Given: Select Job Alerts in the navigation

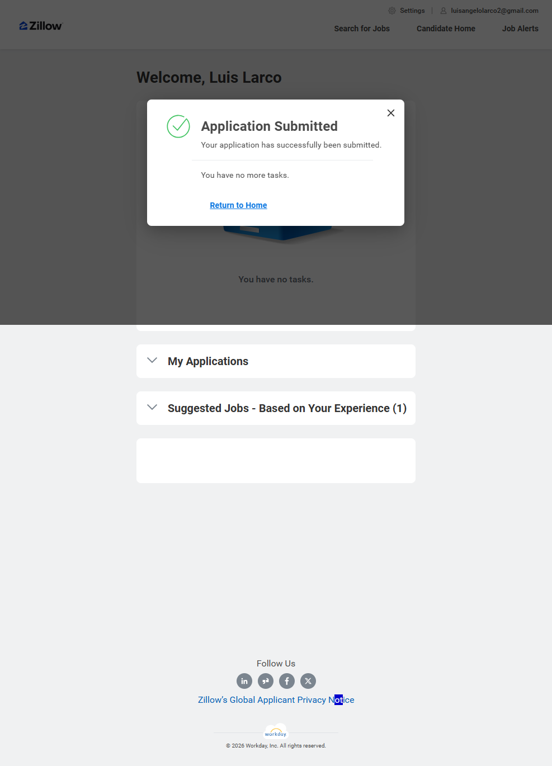Looking at the screenshot, I should (x=520, y=29).
